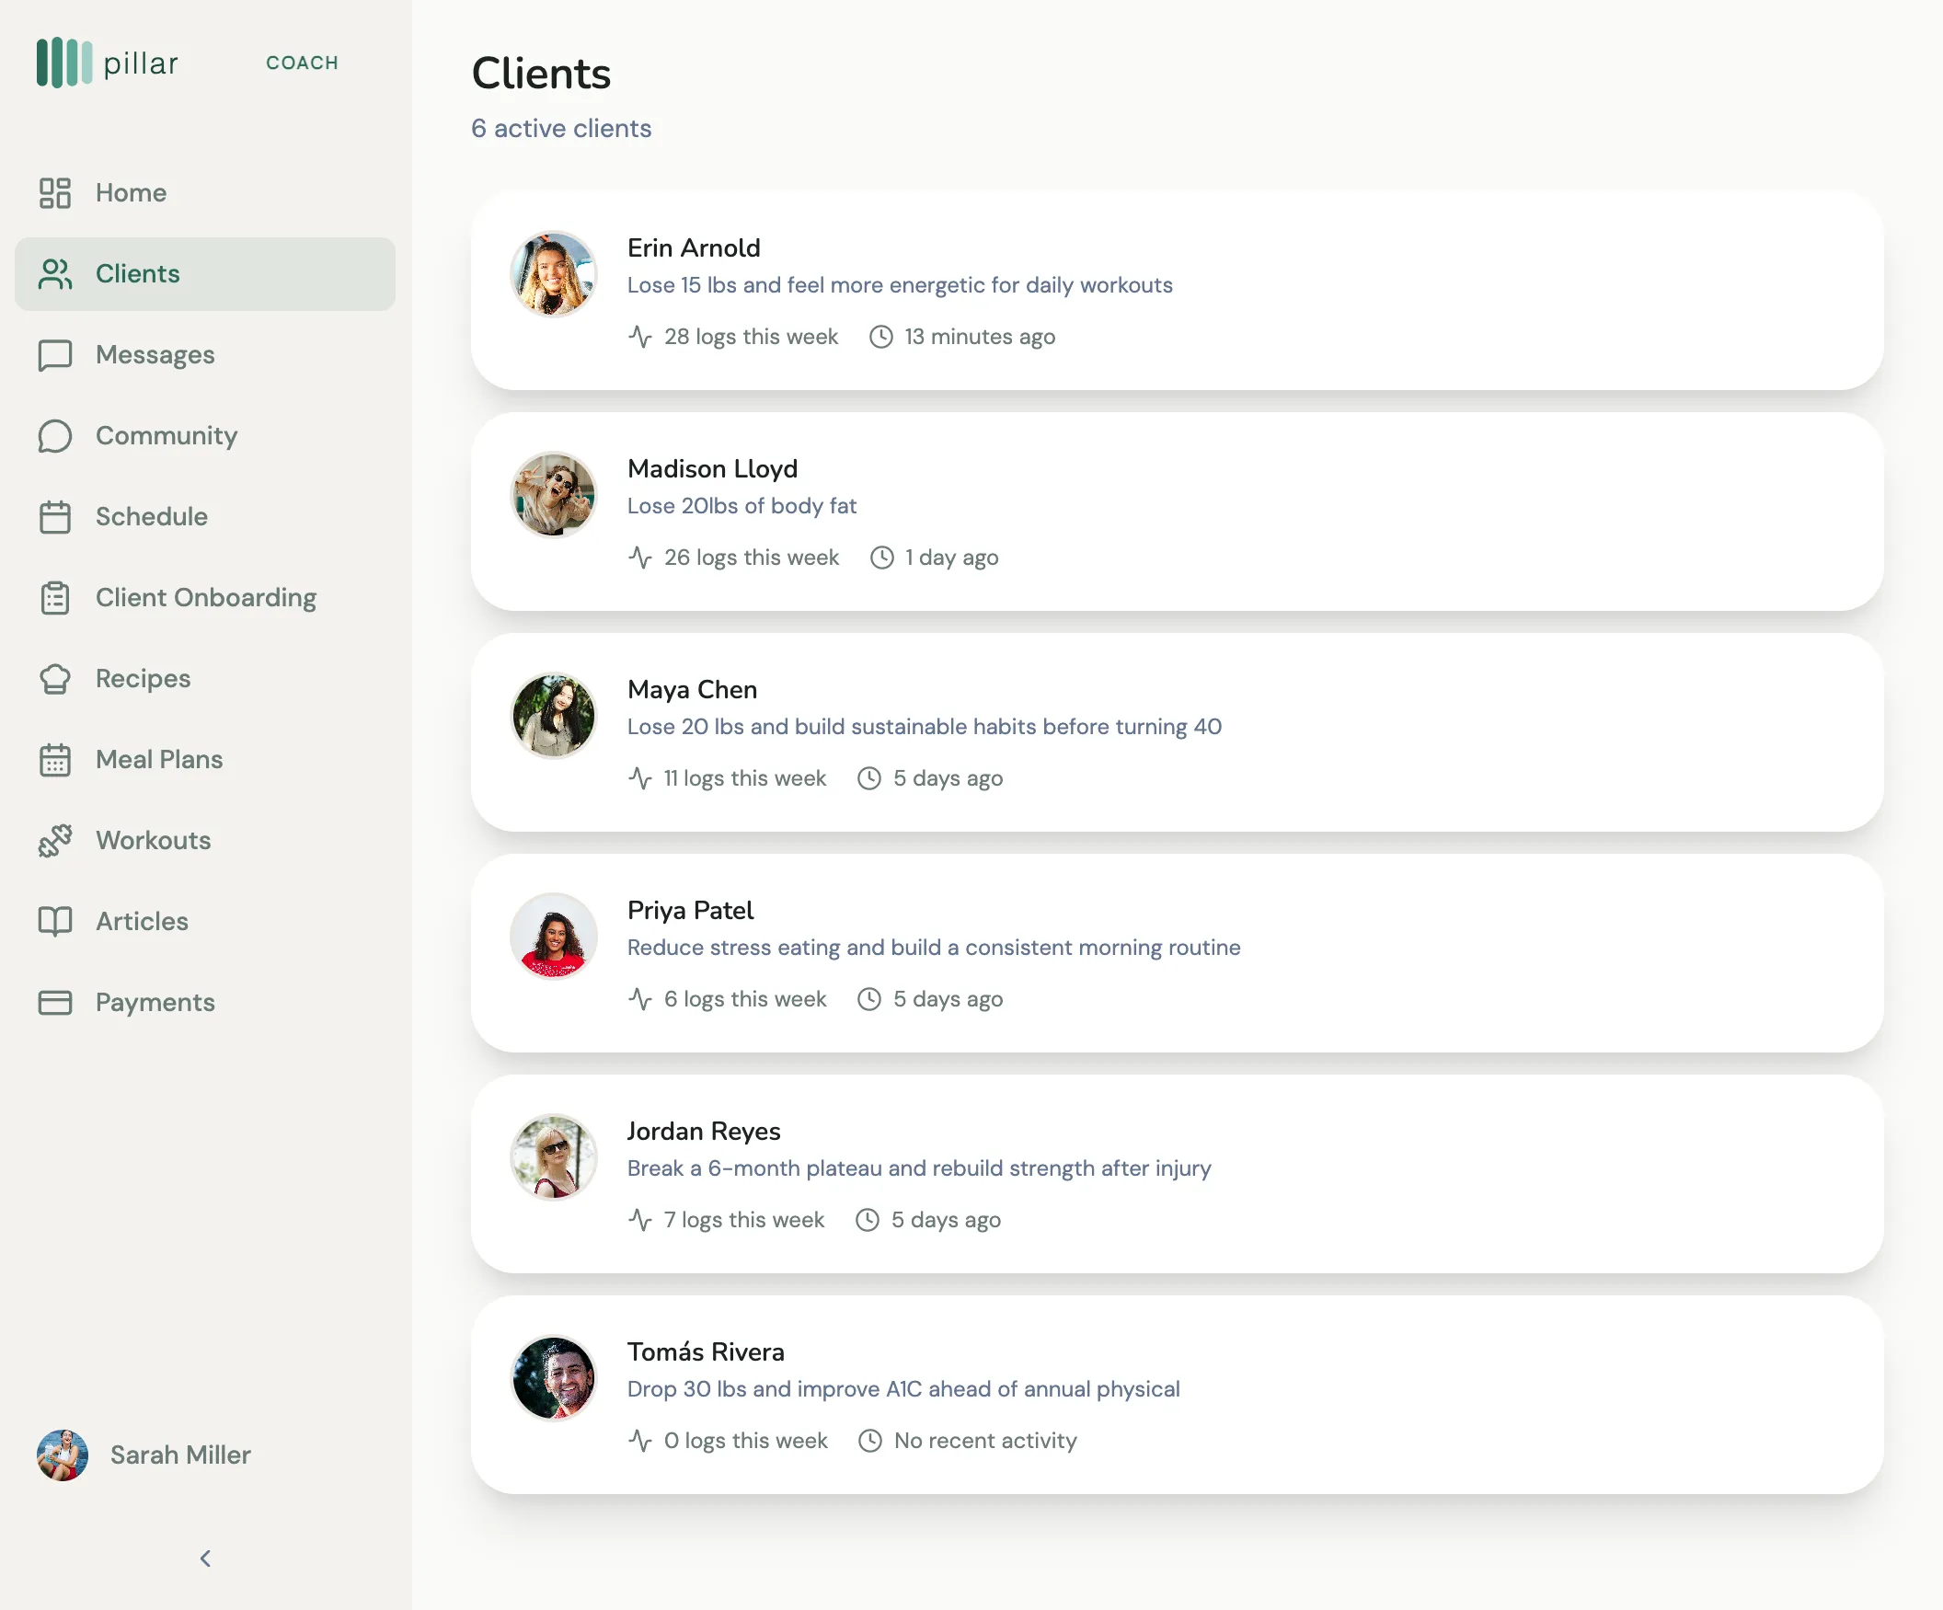Click the clock icon beside No recent activity
The image size is (1943, 1610).
[869, 1442]
